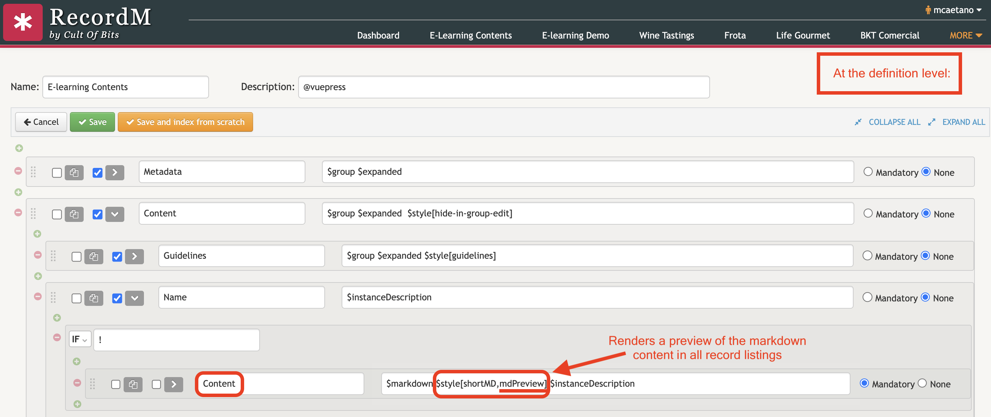
Task: Add field below Guidelines with plus icon
Action: pos(38,276)
